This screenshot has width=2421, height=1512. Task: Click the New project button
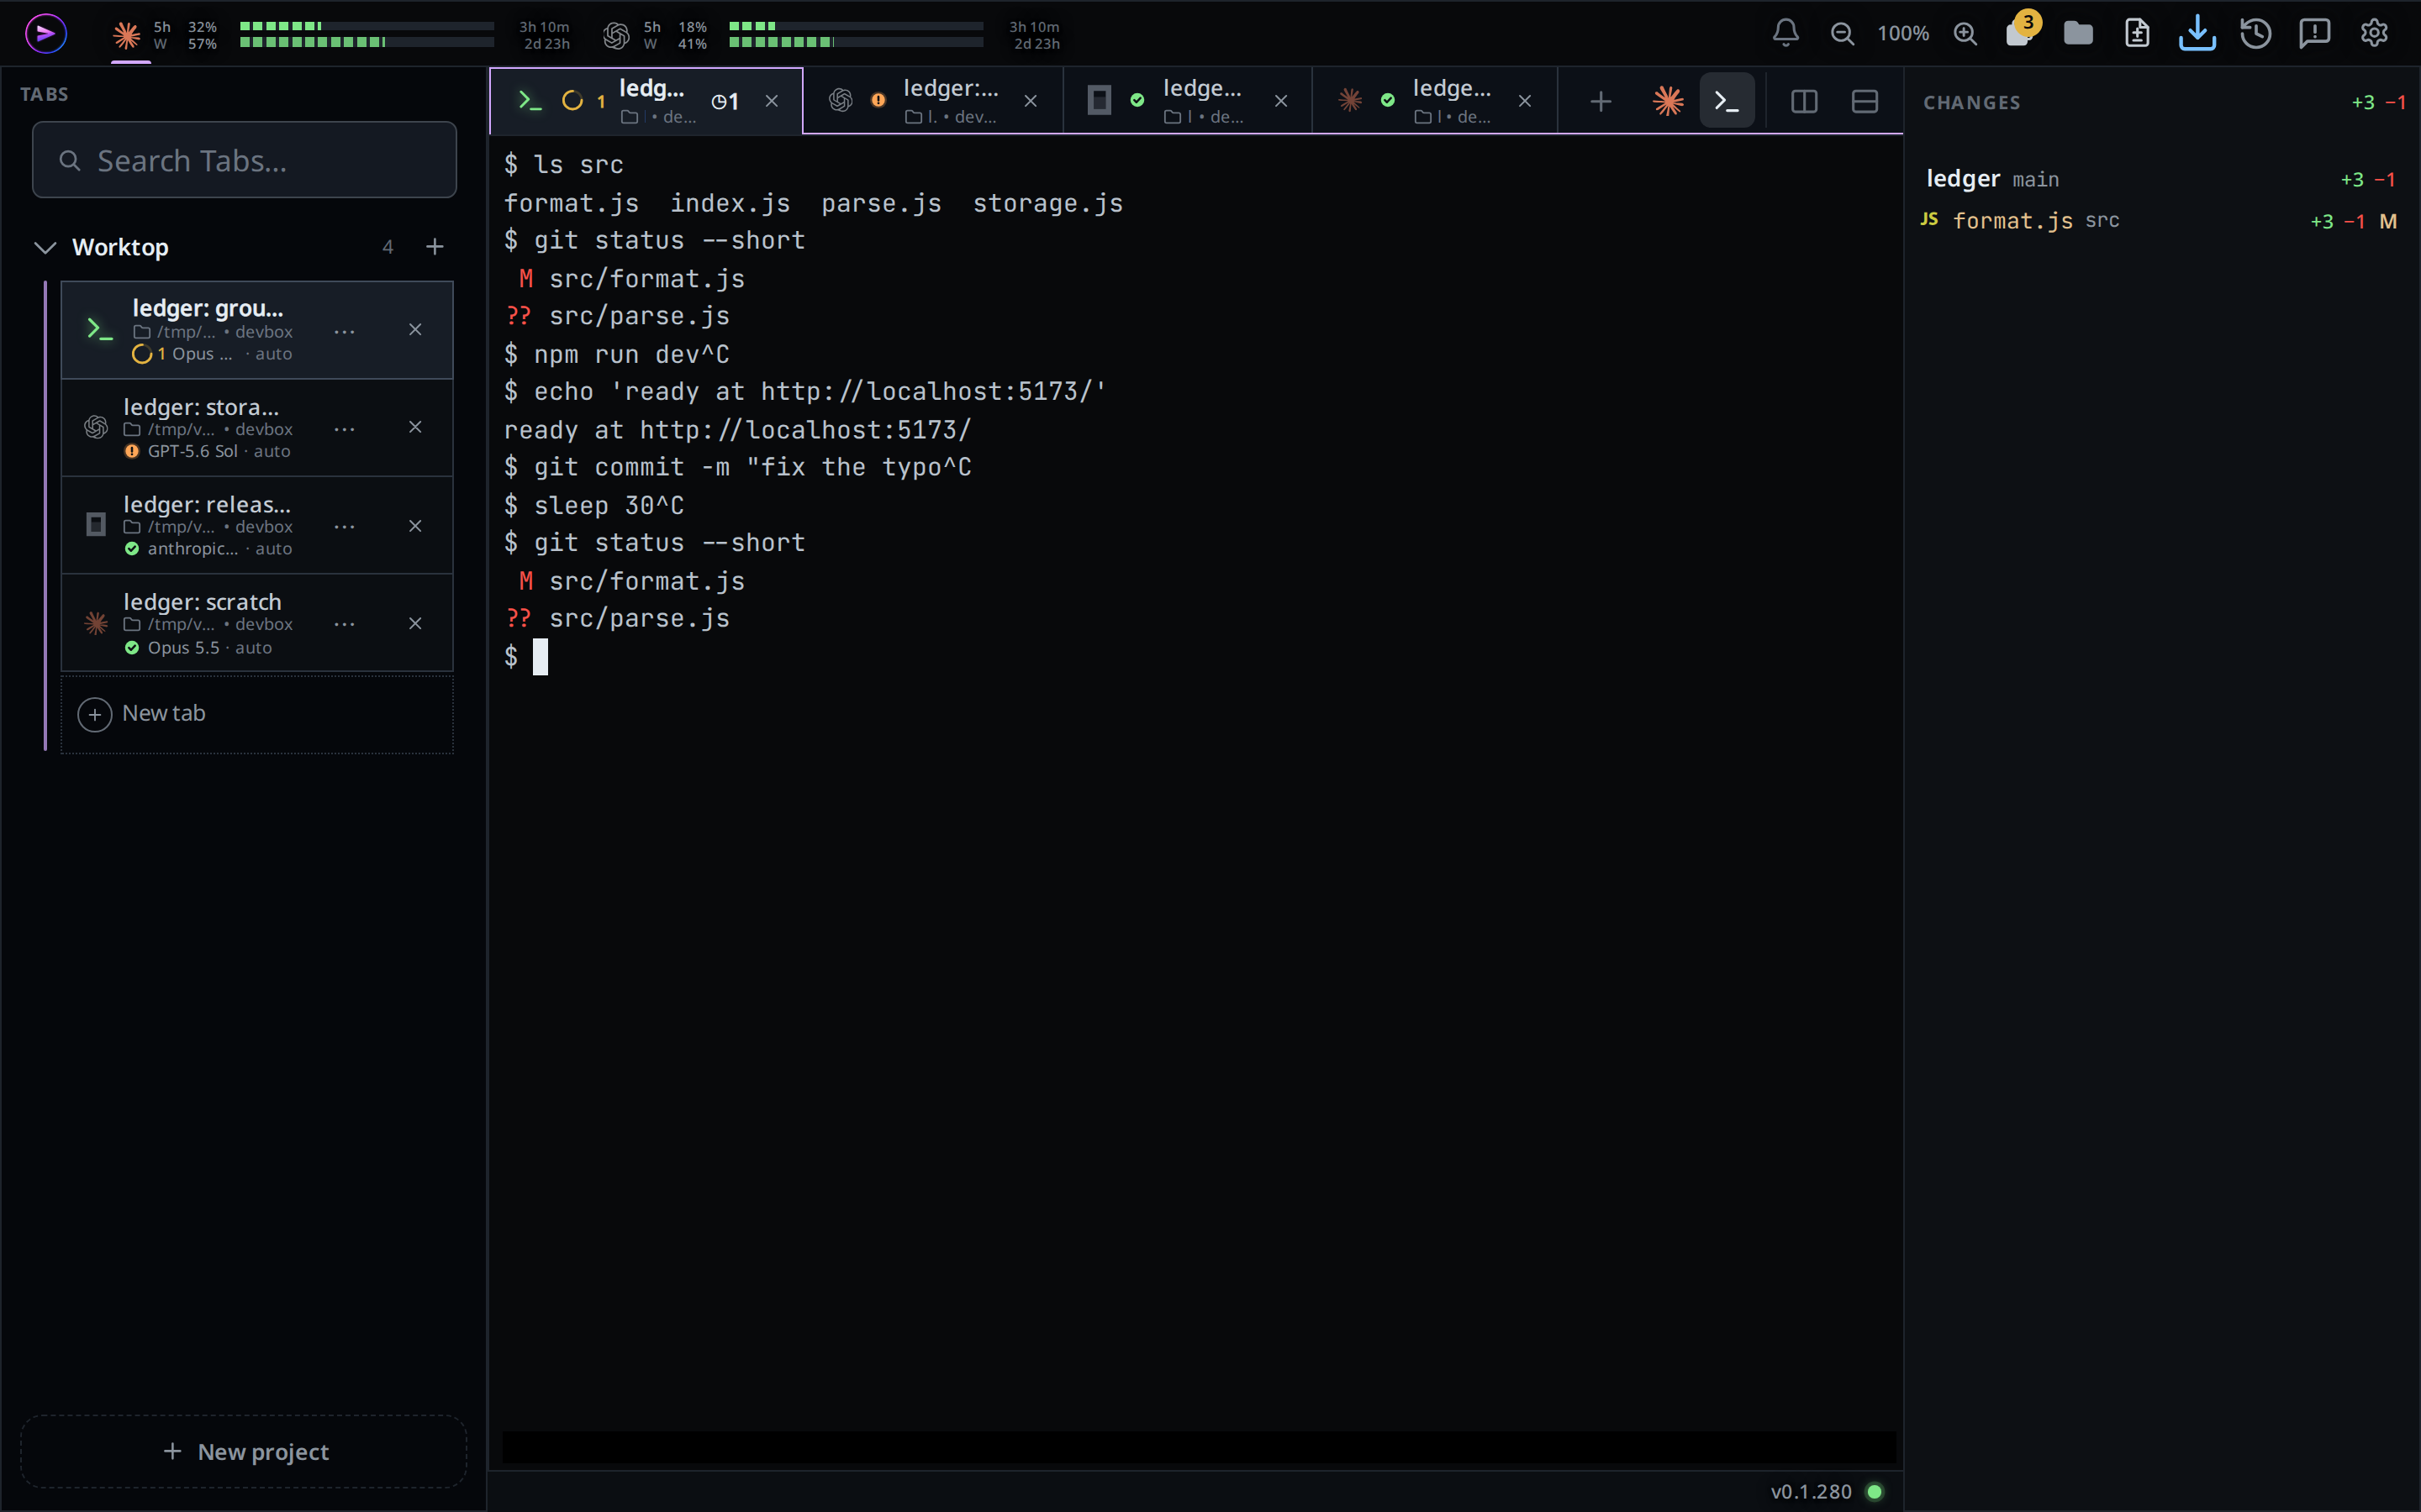click(x=244, y=1451)
